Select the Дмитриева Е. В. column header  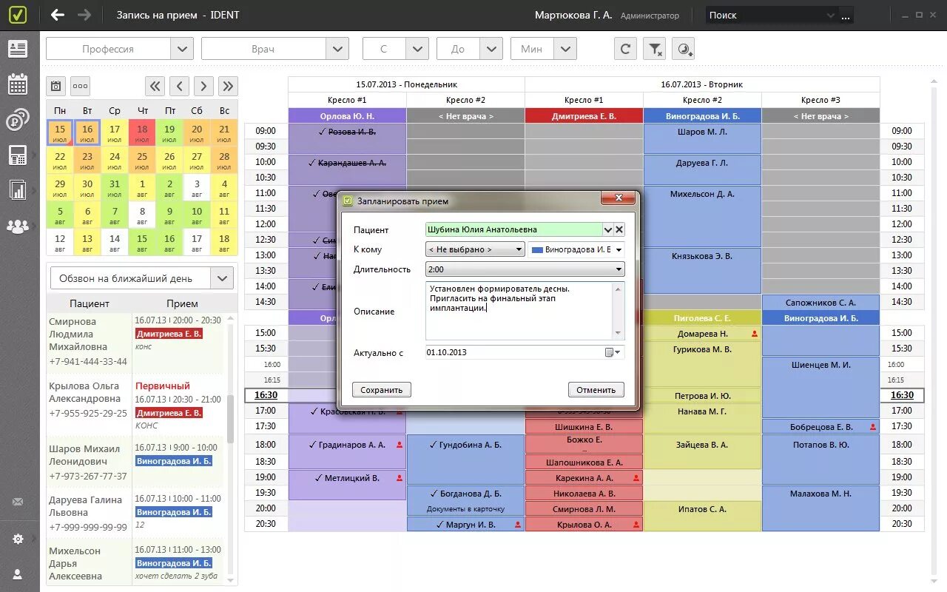[584, 116]
